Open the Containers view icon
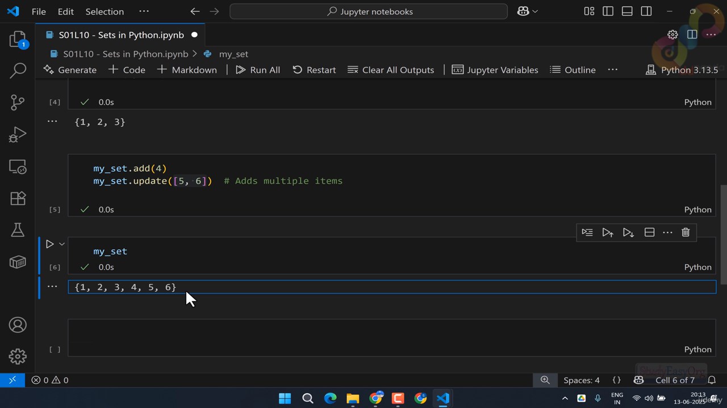This screenshot has height=408, width=727. click(x=18, y=261)
